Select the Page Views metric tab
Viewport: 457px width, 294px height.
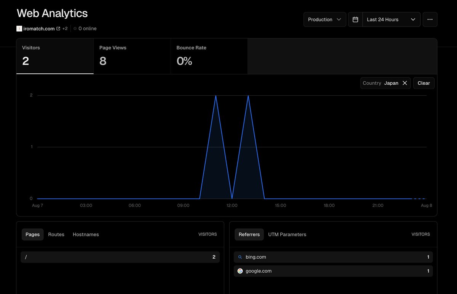(132, 56)
